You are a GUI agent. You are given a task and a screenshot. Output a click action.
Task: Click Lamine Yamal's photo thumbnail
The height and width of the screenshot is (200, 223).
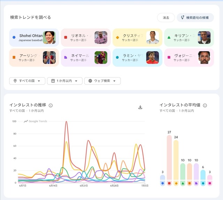click(x=153, y=58)
